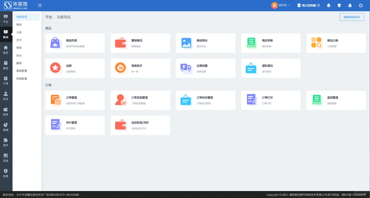The width and height of the screenshot is (370, 198).
Task: Click the 呈现所有商品数据 description text
Action: tap(75, 46)
